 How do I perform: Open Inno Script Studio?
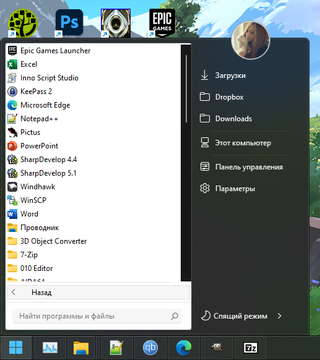click(93, 78)
